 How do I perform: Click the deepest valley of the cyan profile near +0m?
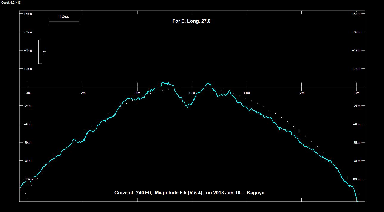pyautogui.click(x=188, y=107)
